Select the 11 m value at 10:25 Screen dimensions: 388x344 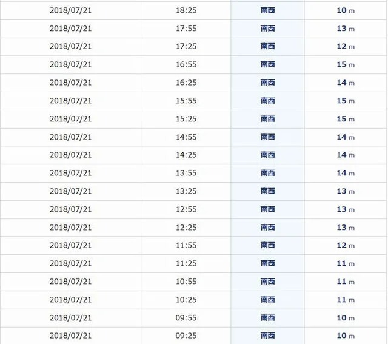[346, 300]
